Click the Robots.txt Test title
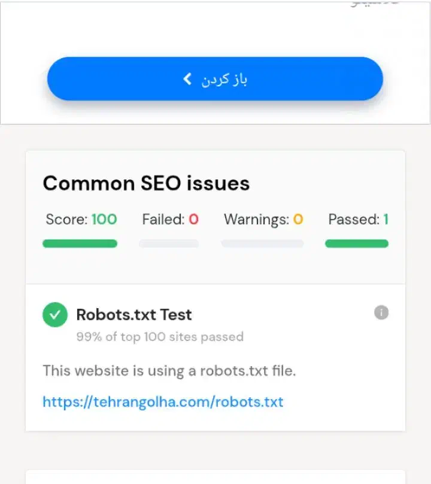 coord(134,314)
